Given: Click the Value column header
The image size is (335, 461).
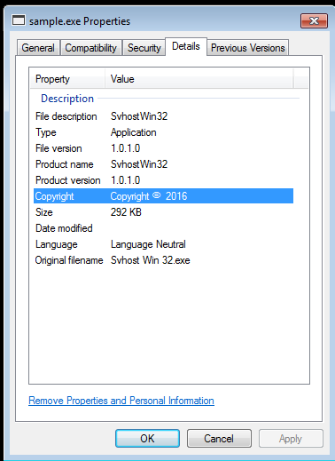Looking at the screenshot, I should [199, 79].
